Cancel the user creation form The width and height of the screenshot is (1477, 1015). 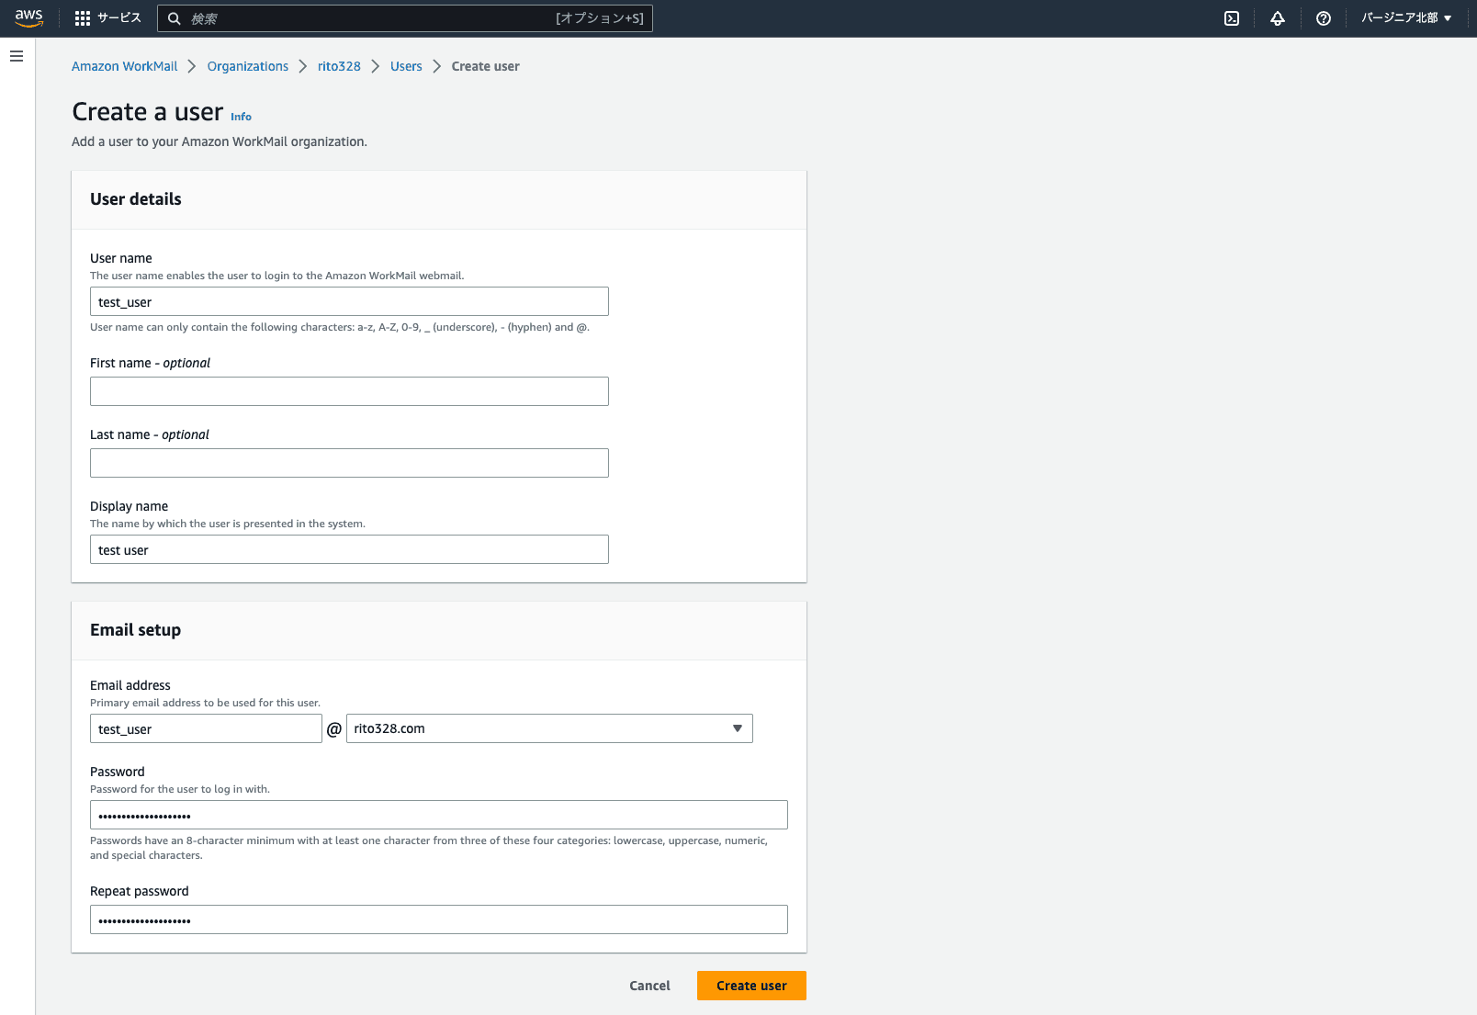coord(649,986)
